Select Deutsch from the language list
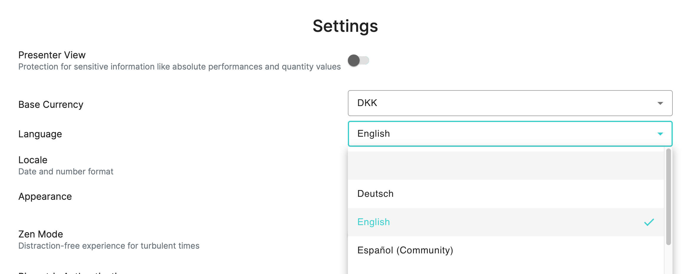This screenshot has width=691, height=274. 375,194
